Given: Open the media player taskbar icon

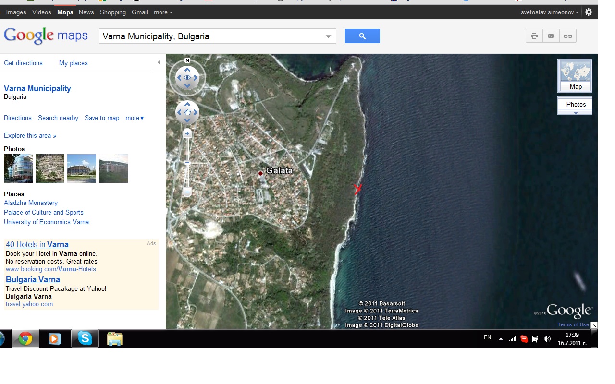Looking at the screenshot, I should [55, 339].
